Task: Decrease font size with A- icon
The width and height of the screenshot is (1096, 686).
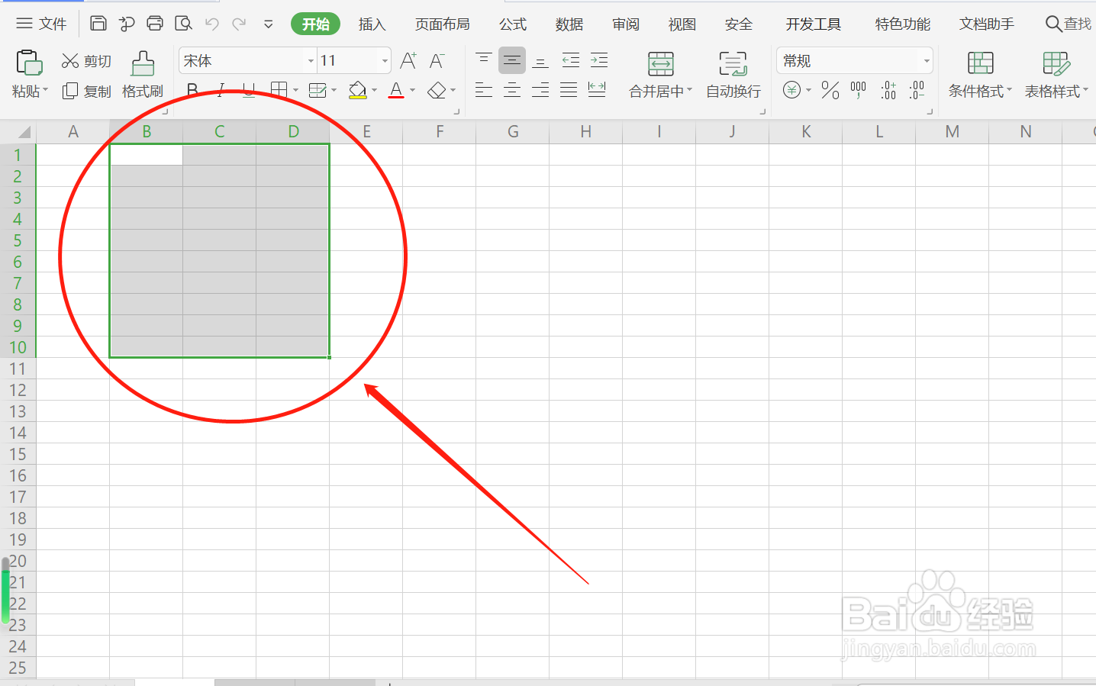Action: click(x=437, y=61)
